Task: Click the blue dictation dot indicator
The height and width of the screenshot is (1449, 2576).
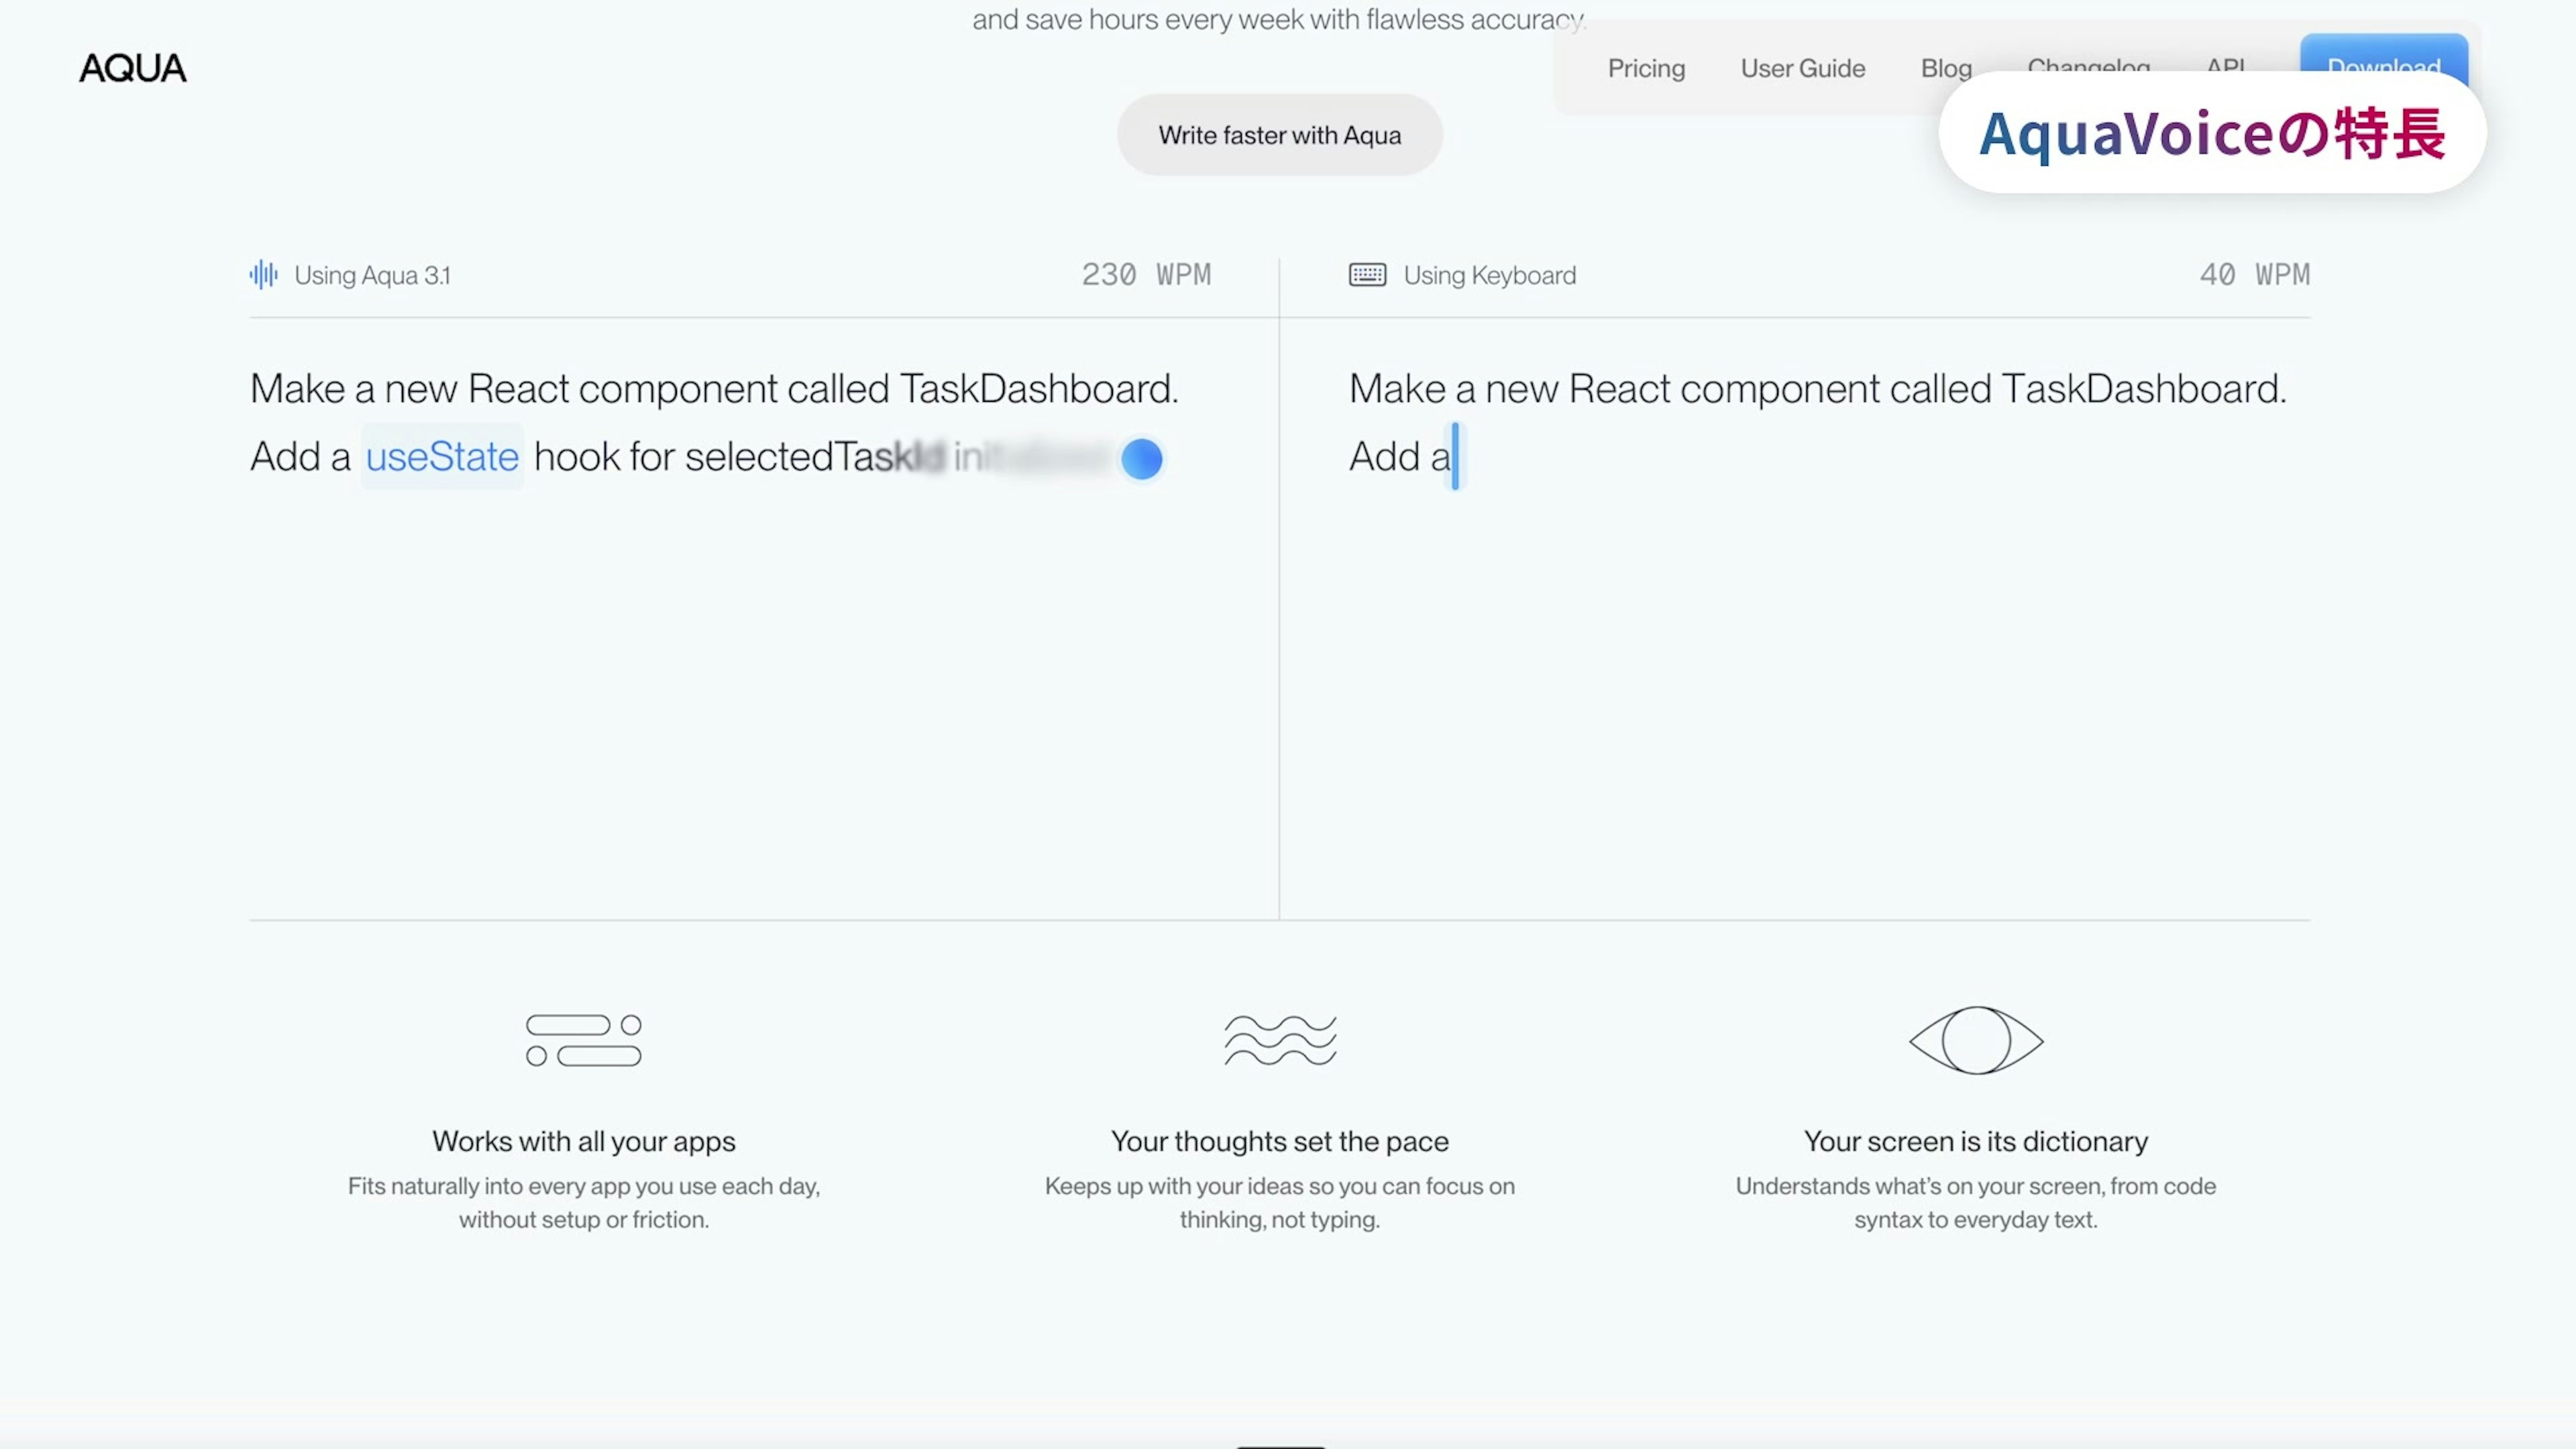Action: point(1141,459)
